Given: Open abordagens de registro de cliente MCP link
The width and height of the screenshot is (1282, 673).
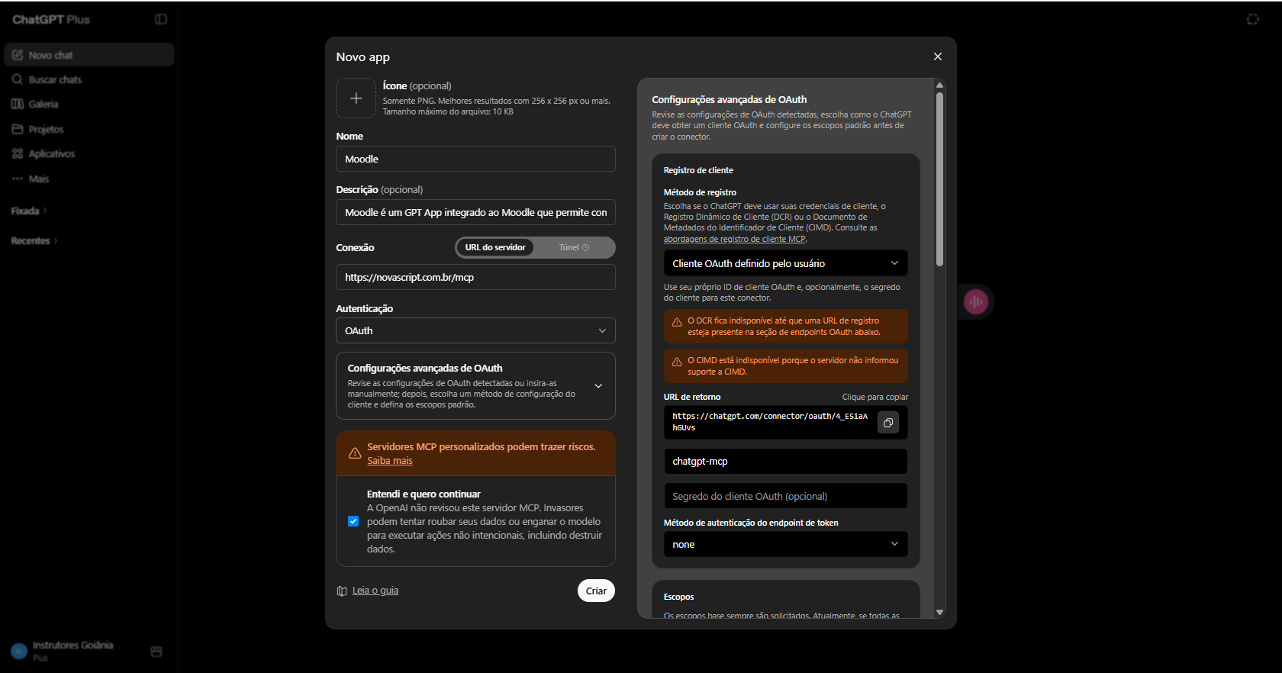Looking at the screenshot, I should (734, 239).
